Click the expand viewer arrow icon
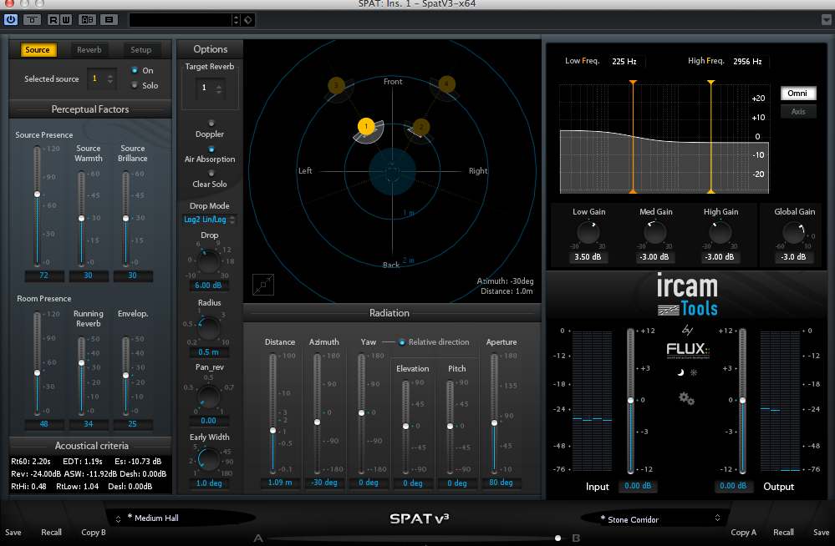 tap(263, 285)
